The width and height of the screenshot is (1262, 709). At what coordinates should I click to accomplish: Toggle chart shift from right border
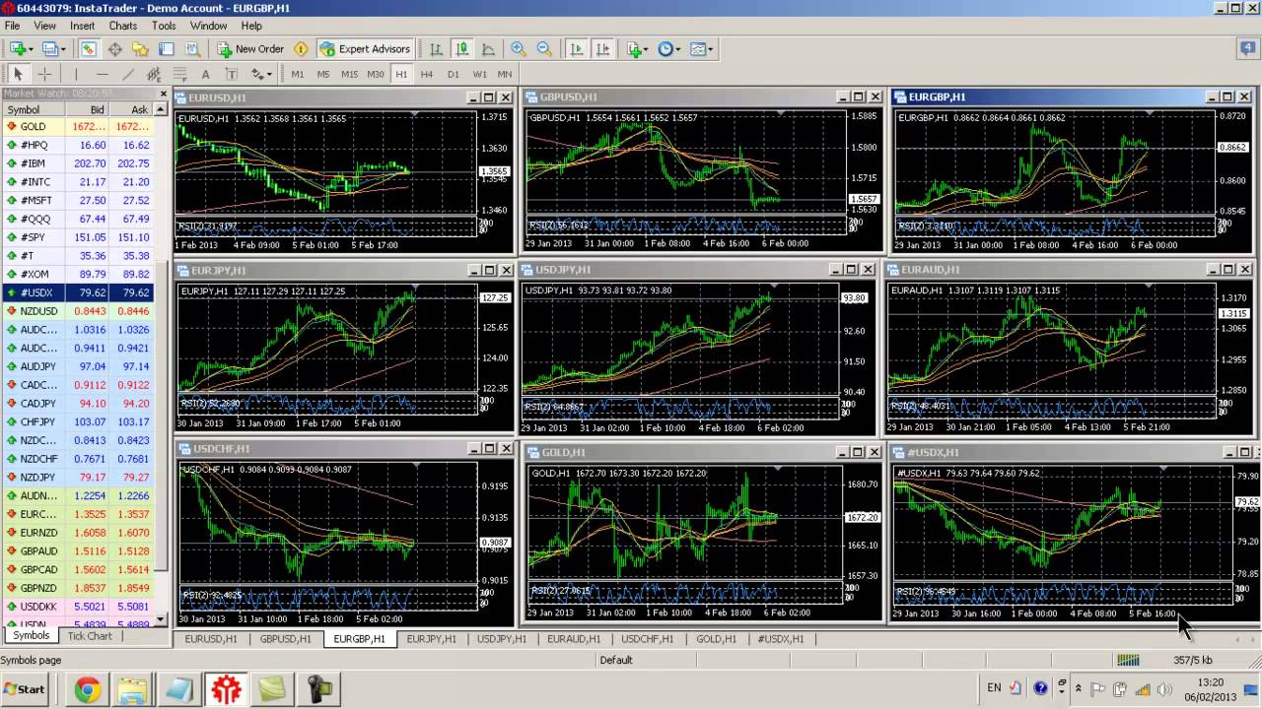[x=602, y=48]
